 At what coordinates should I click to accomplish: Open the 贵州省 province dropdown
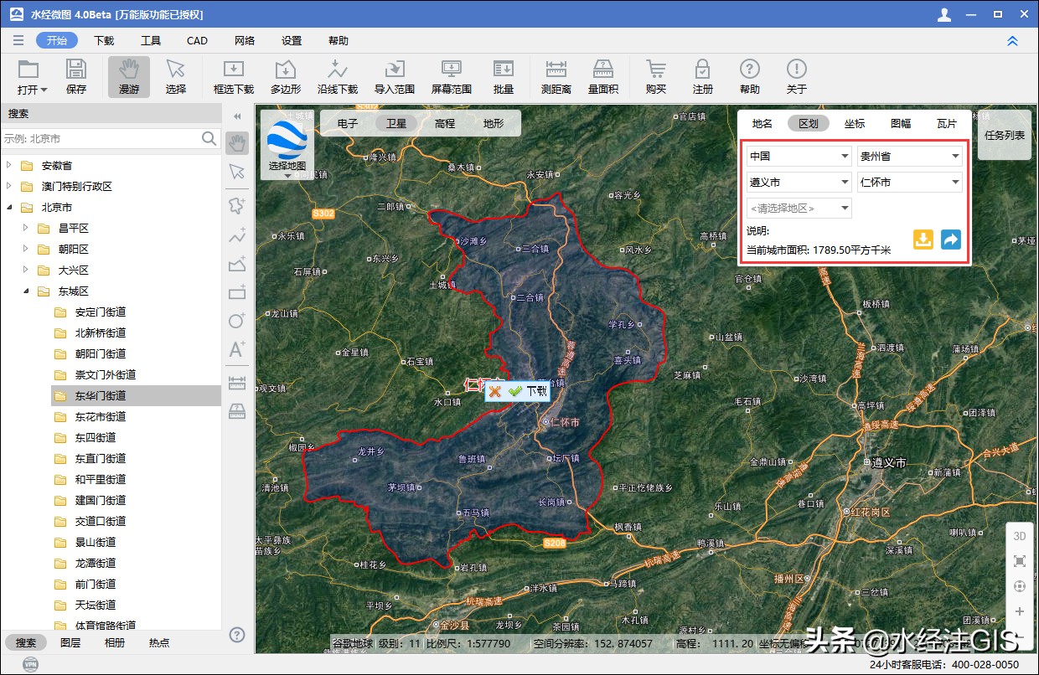[909, 156]
